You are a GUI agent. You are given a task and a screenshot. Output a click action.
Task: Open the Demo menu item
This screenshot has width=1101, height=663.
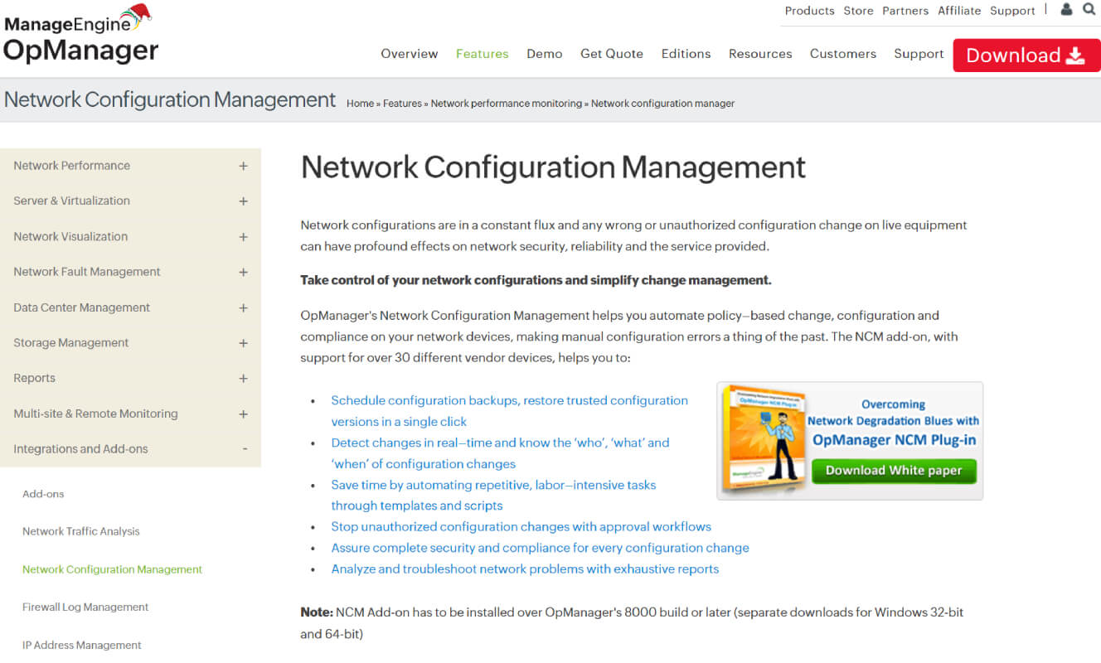[x=544, y=54]
